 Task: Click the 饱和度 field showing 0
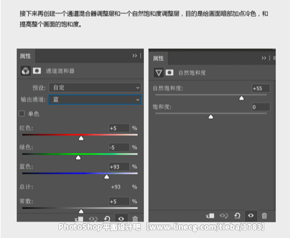pos(261,107)
